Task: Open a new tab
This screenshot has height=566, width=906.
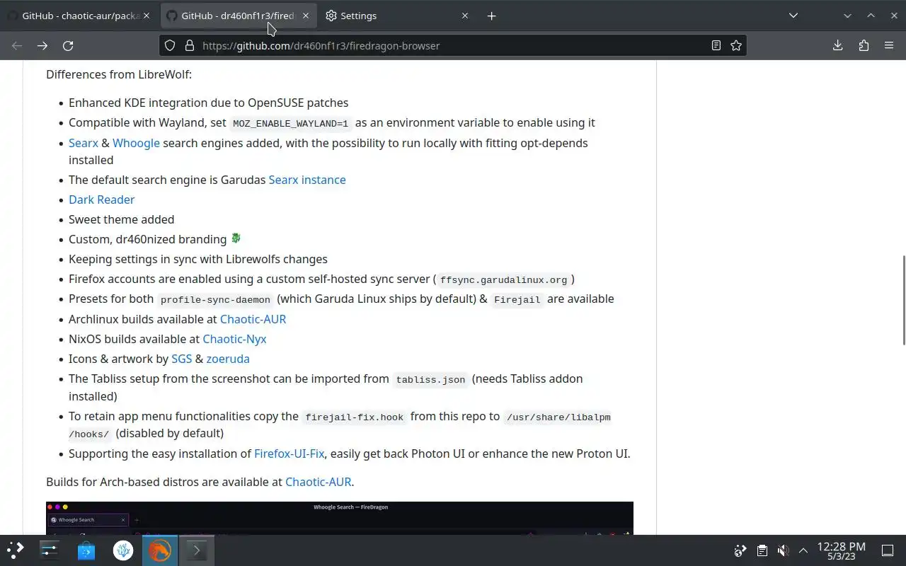Action: [x=491, y=16]
